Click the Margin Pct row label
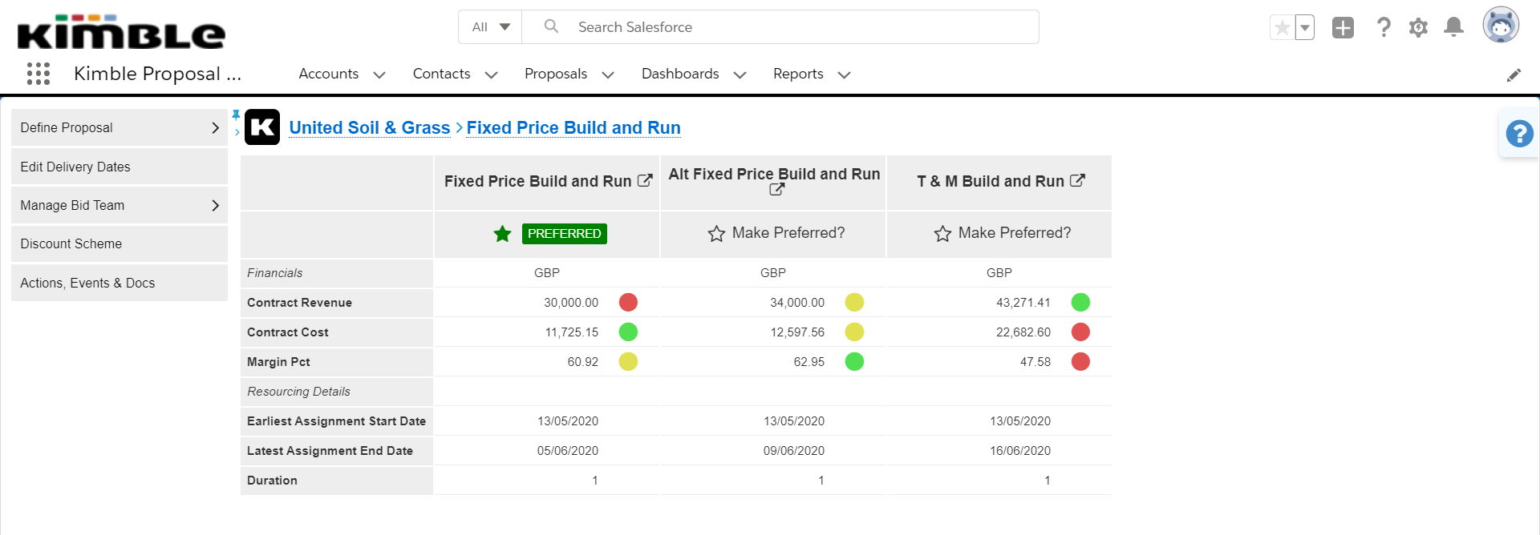The image size is (1540, 535). 278,362
